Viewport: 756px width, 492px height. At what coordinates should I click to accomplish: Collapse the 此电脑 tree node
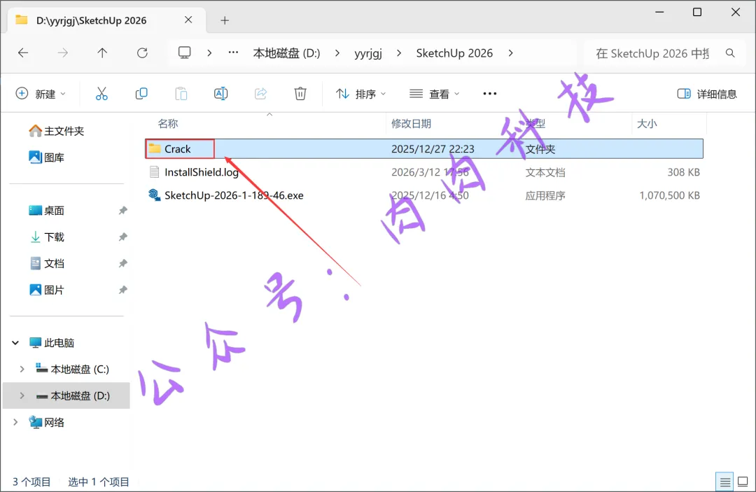pos(15,343)
